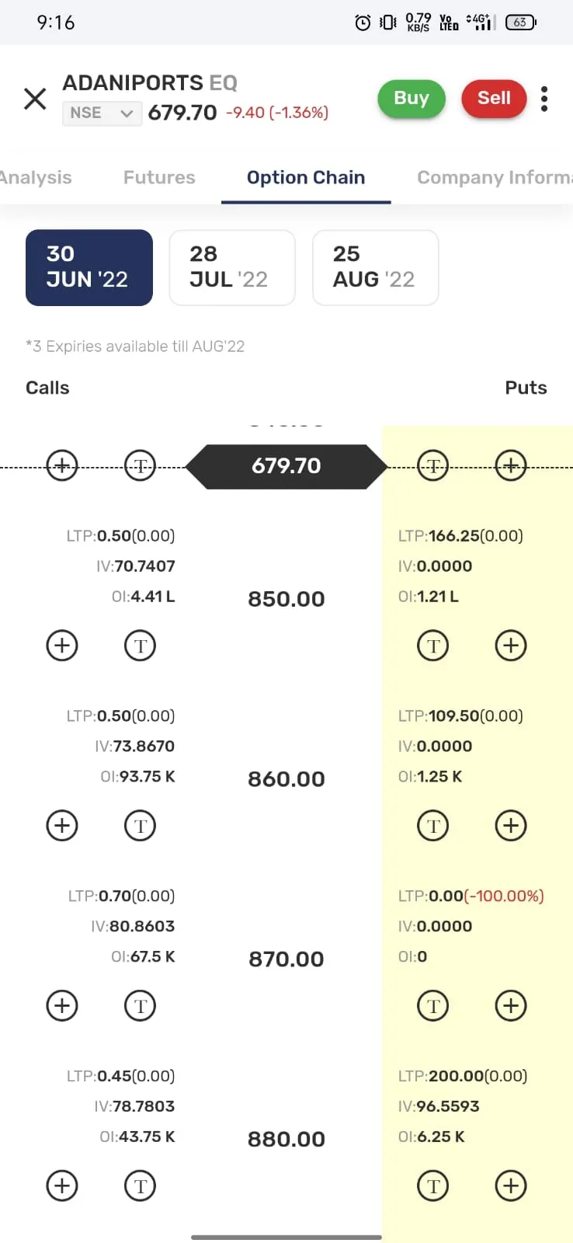
Task: Tap the plus icon for 880.00 call
Action: click(x=62, y=1186)
